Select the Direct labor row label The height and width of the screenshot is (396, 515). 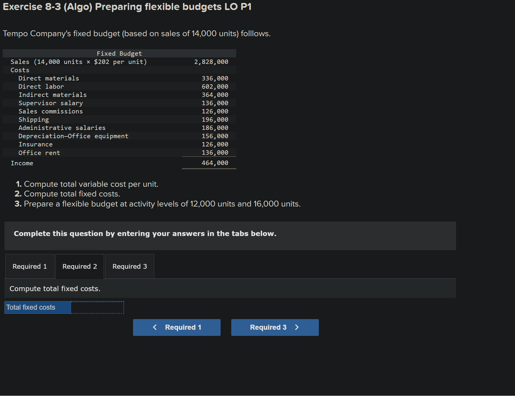point(41,86)
